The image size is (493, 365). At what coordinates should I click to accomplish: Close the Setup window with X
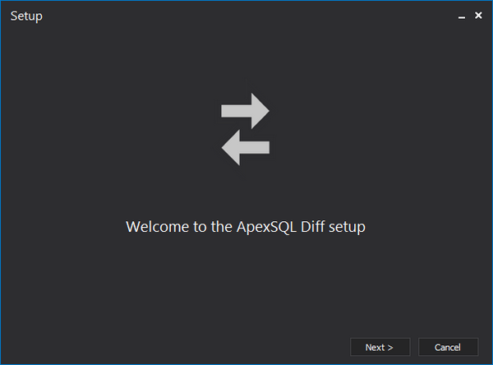(478, 16)
